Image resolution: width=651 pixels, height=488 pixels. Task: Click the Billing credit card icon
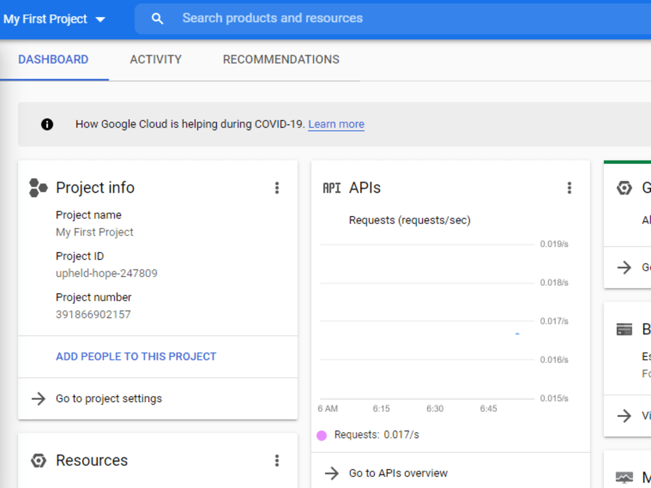click(x=624, y=329)
